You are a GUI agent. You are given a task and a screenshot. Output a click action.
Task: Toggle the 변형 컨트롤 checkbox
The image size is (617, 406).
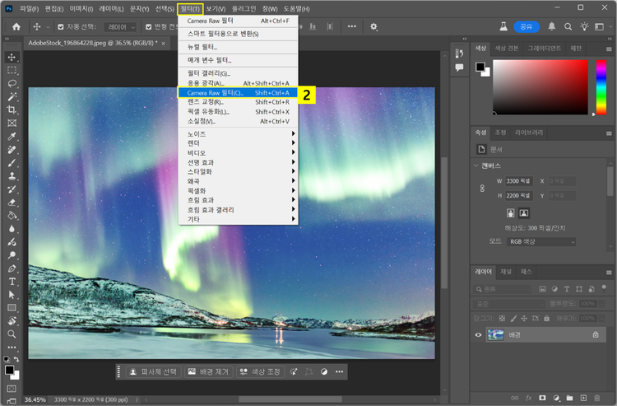(148, 27)
